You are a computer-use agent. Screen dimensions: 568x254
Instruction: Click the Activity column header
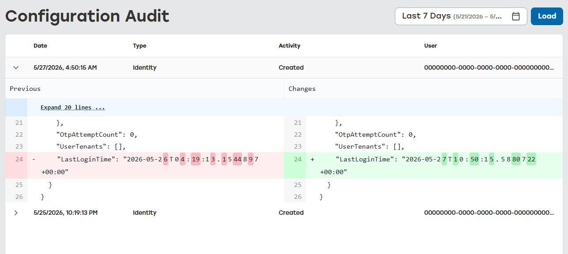289,45
